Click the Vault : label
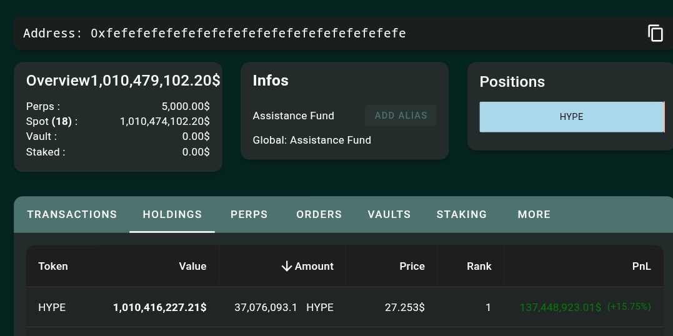The height and width of the screenshot is (336, 673). (x=41, y=136)
